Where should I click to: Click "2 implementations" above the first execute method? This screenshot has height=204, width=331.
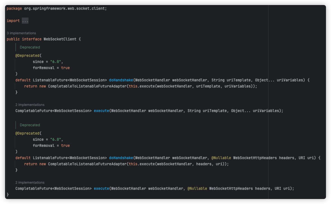(30, 105)
